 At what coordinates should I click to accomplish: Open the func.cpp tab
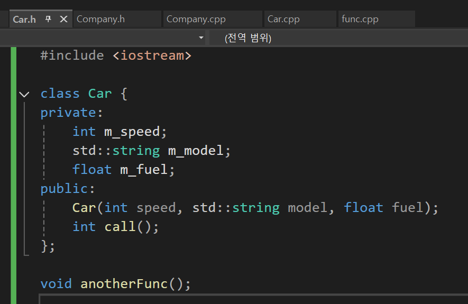(x=377, y=19)
